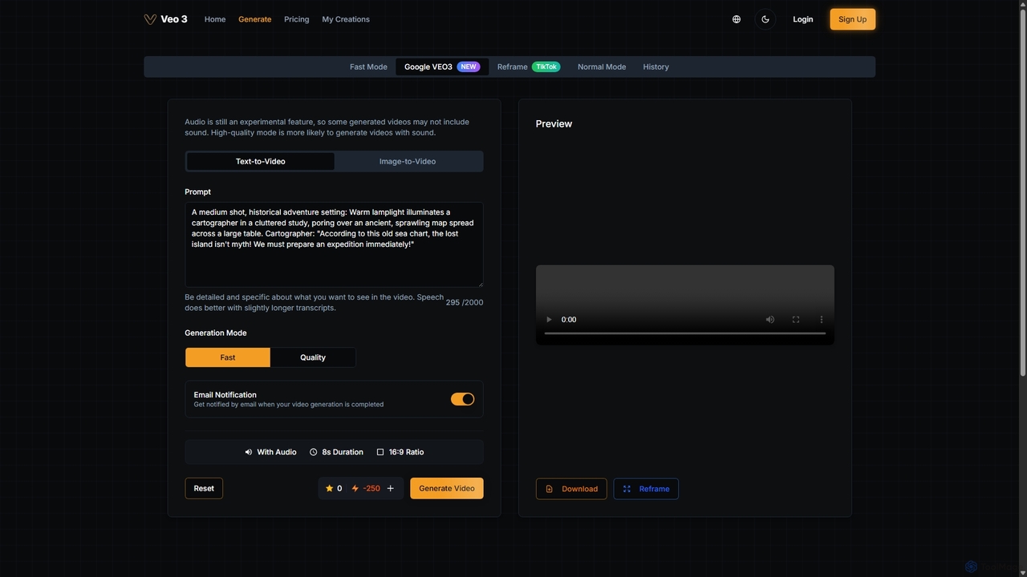Disable the Email Notification switch
Image resolution: width=1027 pixels, height=577 pixels.
pyautogui.click(x=463, y=399)
